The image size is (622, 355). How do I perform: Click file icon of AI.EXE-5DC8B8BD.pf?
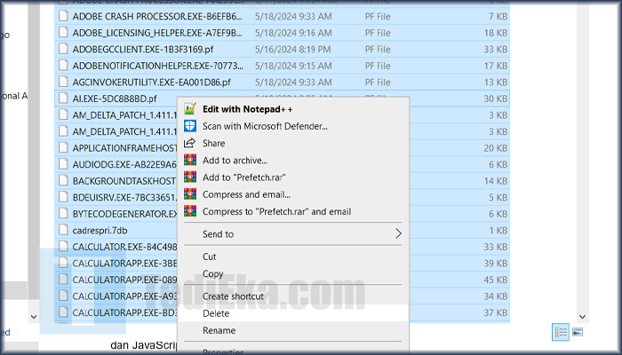click(63, 98)
